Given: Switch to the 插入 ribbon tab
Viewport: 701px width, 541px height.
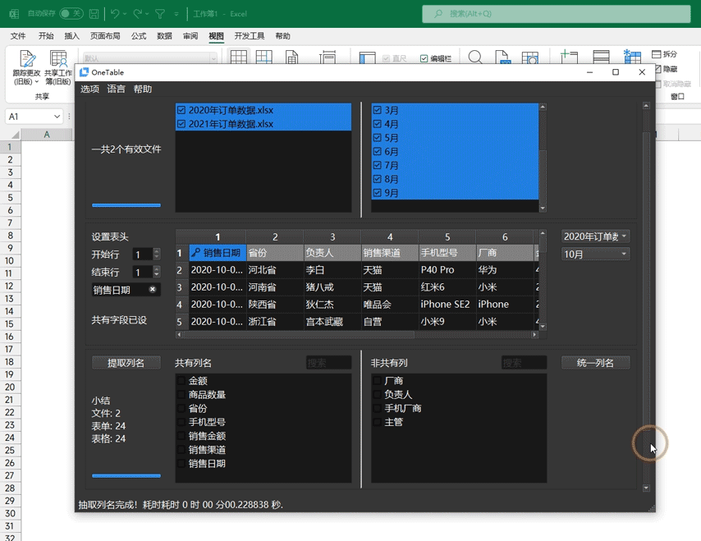Looking at the screenshot, I should pos(71,36).
